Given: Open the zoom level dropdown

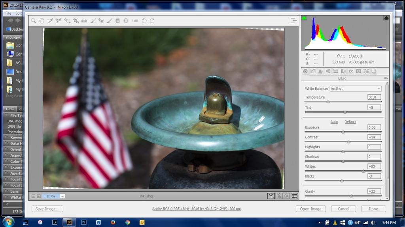Looking at the screenshot, I should [x=62, y=196].
